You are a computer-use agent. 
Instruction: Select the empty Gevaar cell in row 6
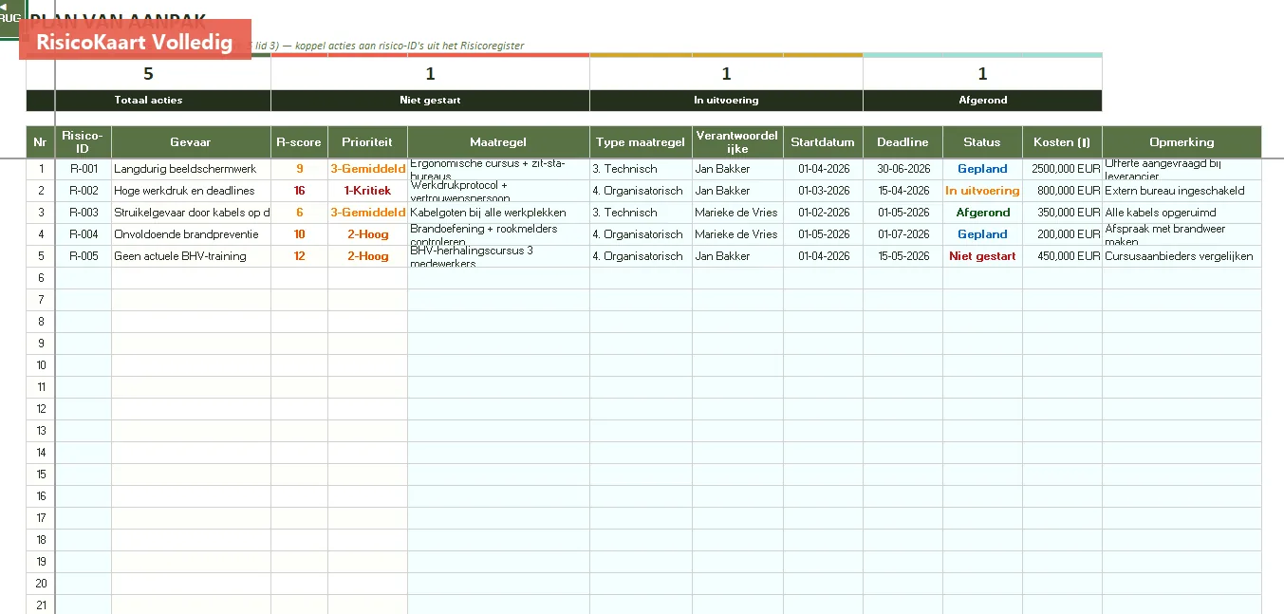[x=191, y=278]
